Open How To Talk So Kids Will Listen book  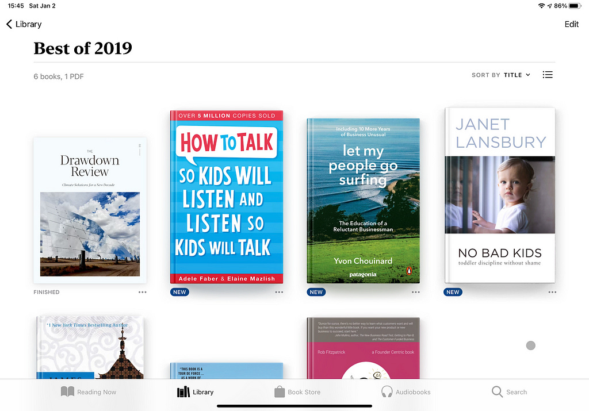[227, 197]
